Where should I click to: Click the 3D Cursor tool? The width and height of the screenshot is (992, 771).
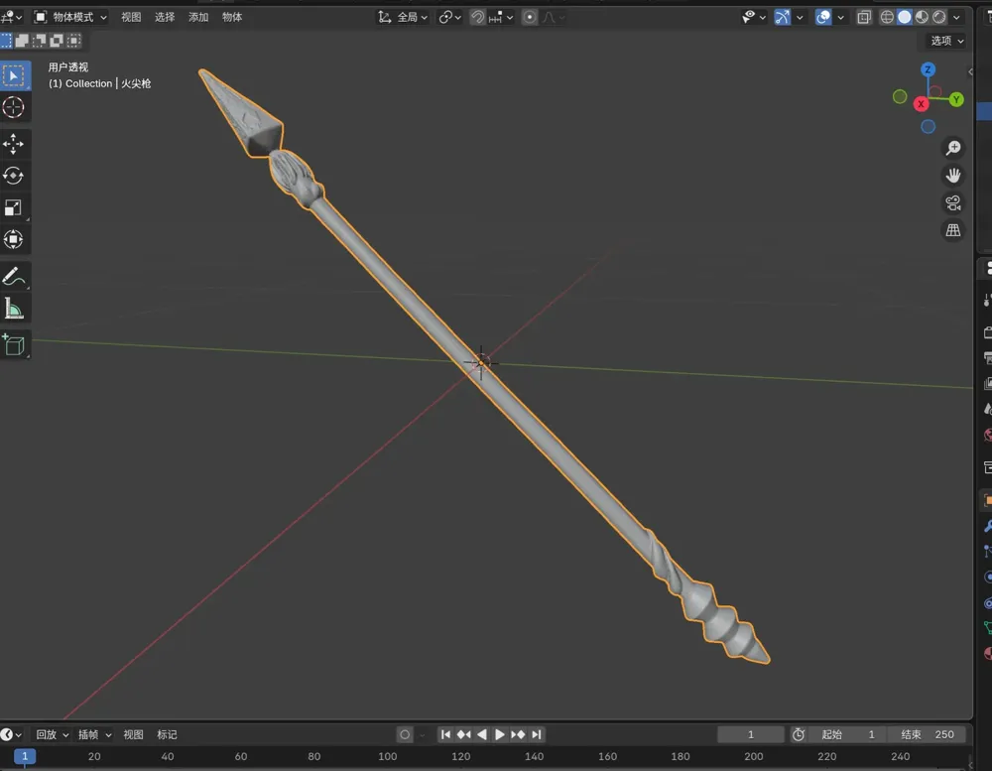coord(14,108)
